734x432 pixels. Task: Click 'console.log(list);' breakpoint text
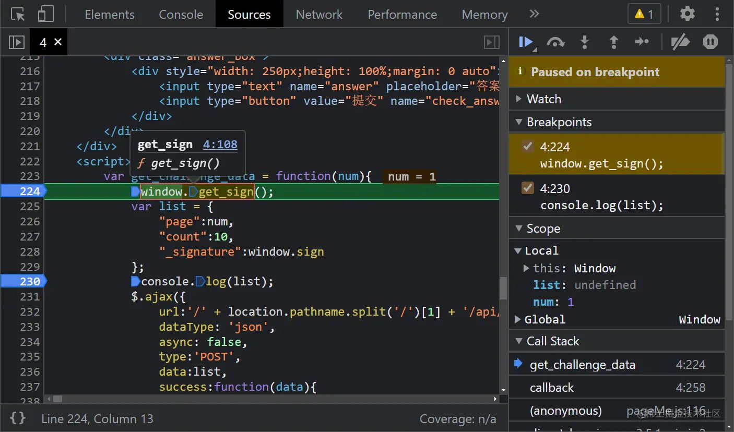(601, 206)
